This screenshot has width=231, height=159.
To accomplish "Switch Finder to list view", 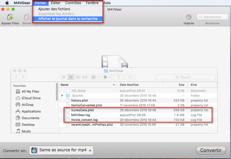I will (x=71, y=77).
